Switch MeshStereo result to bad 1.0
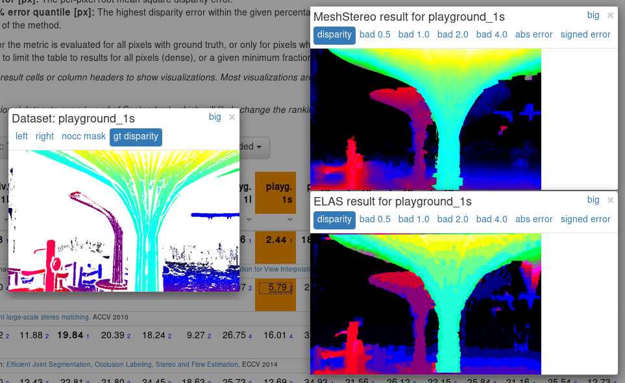The height and width of the screenshot is (383, 625). click(x=413, y=34)
